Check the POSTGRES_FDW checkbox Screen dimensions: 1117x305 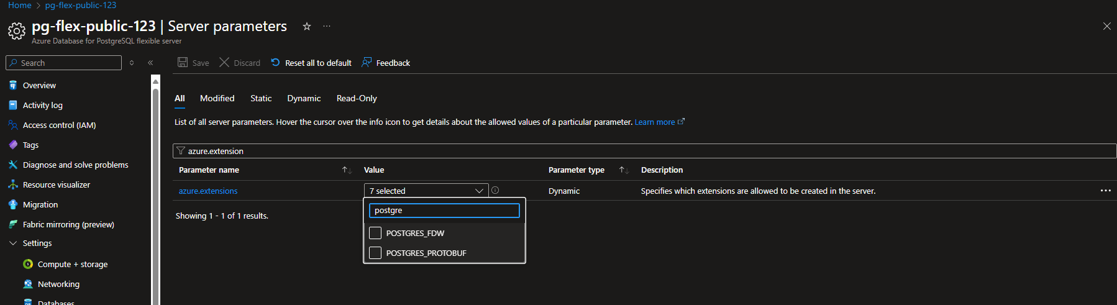click(x=375, y=233)
